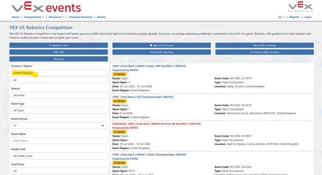This screenshot has height=175, width=322.
Task: Click the Register link
Action: point(294,17)
